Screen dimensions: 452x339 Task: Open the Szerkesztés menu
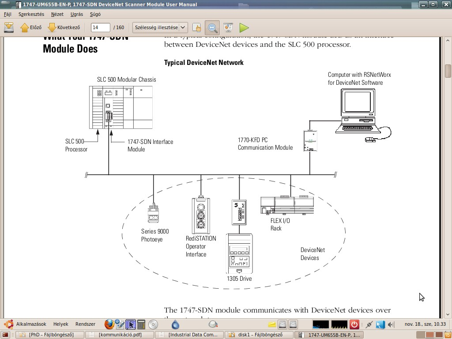31,14
